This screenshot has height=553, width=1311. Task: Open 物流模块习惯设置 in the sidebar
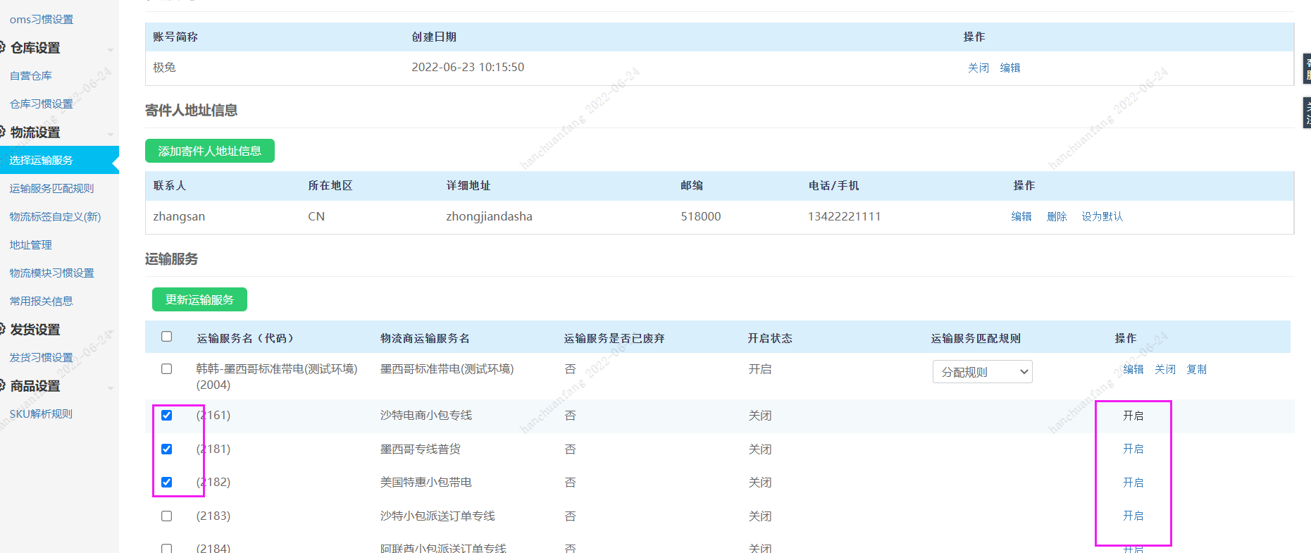coord(51,273)
